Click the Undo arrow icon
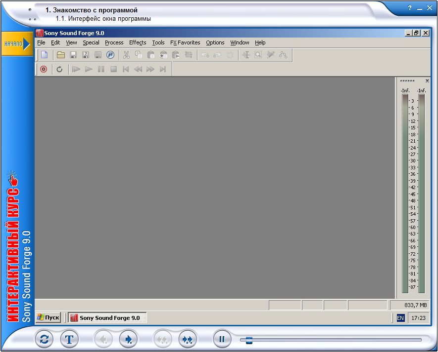The height and width of the screenshot is (352, 438). pyautogui.click(x=205, y=55)
